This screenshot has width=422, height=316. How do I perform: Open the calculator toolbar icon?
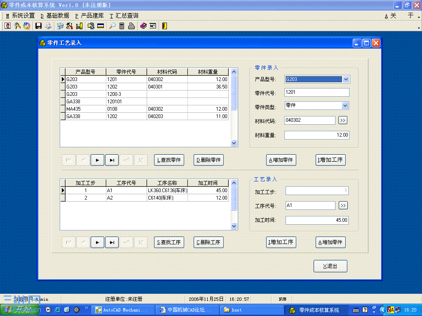122,26
